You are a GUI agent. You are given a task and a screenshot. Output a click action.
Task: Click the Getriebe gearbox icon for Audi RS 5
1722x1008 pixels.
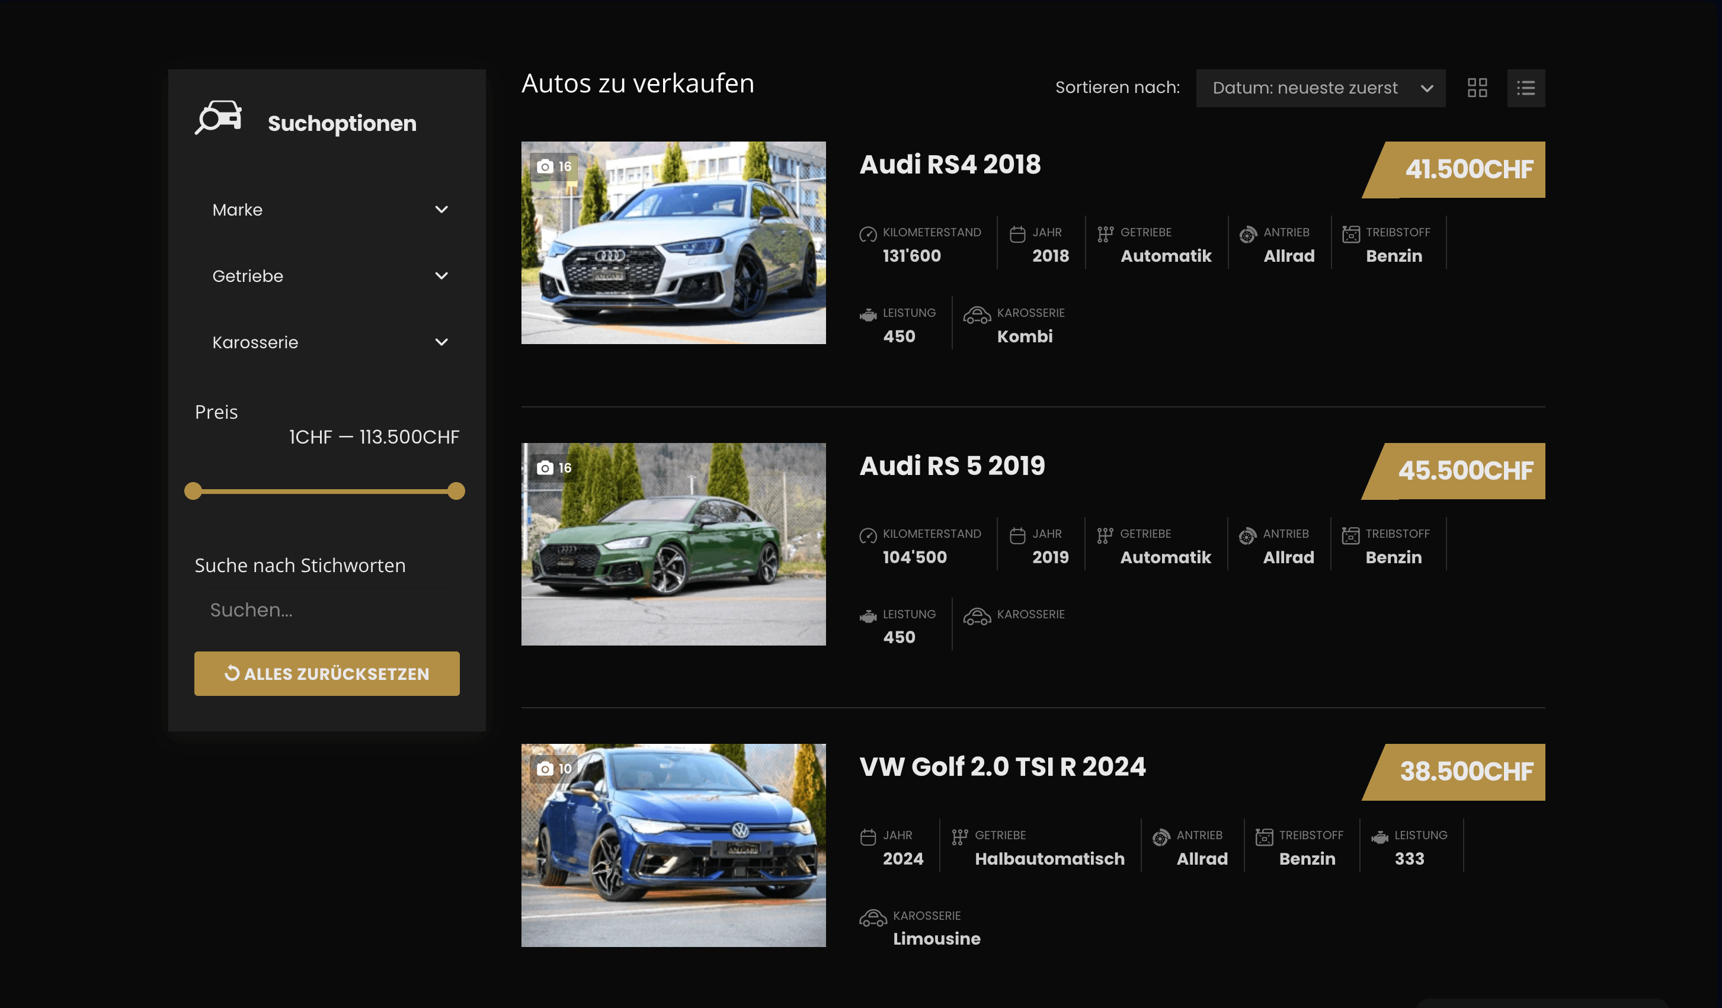(x=1105, y=535)
